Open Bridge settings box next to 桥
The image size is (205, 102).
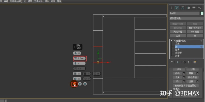pyautogui.click(x=184, y=81)
